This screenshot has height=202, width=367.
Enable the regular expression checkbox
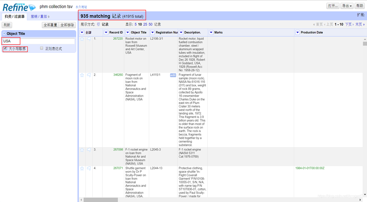41,48
